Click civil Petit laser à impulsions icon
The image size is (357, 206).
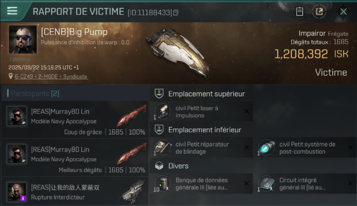coord(163,112)
